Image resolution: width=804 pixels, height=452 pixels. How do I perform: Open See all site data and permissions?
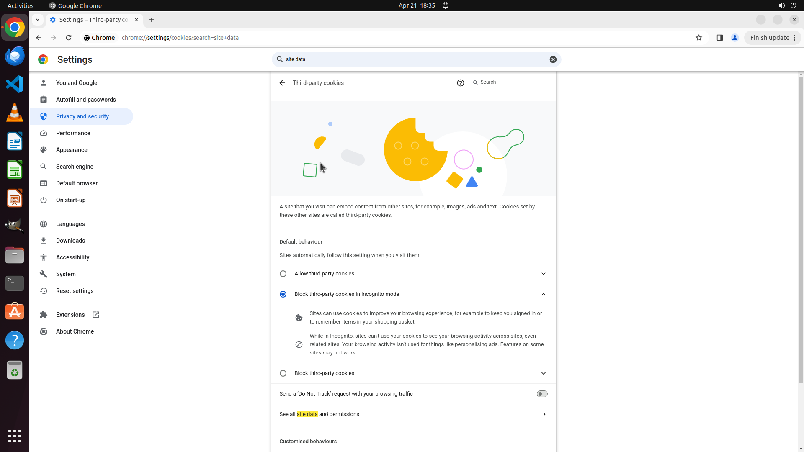[x=413, y=414]
